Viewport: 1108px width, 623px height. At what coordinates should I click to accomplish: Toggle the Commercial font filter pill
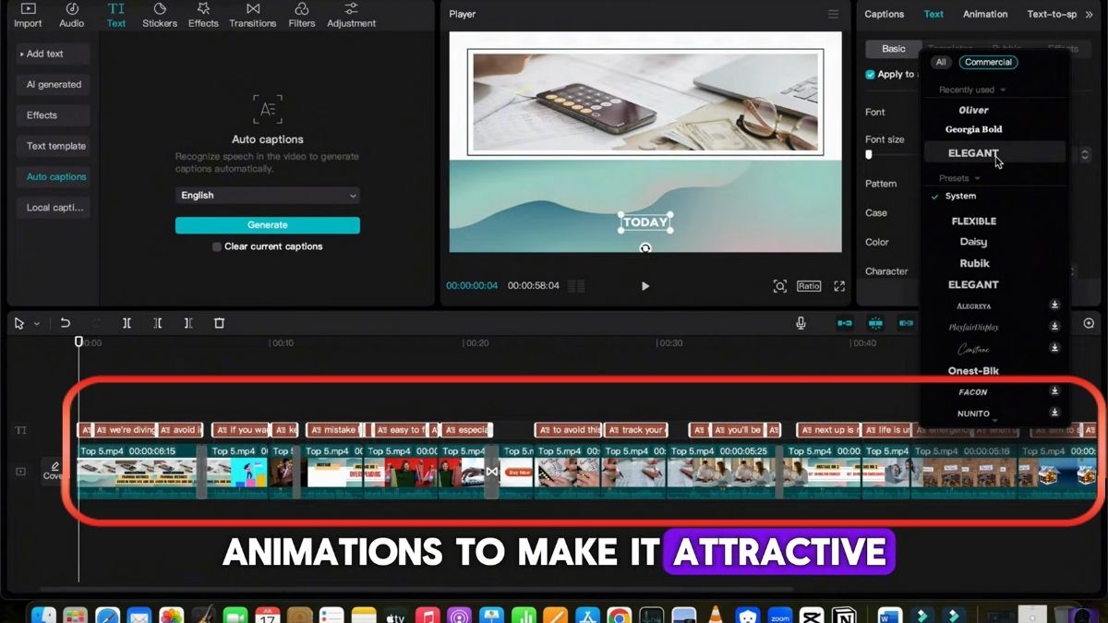(988, 62)
